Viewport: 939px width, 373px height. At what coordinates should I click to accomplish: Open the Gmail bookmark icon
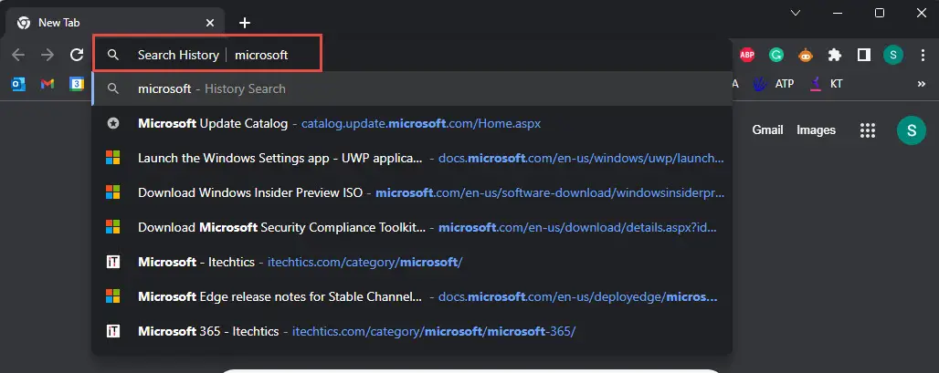pyautogui.click(x=47, y=84)
